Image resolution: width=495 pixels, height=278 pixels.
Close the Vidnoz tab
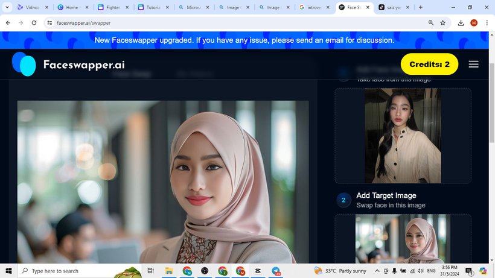pyautogui.click(x=46, y=7)
